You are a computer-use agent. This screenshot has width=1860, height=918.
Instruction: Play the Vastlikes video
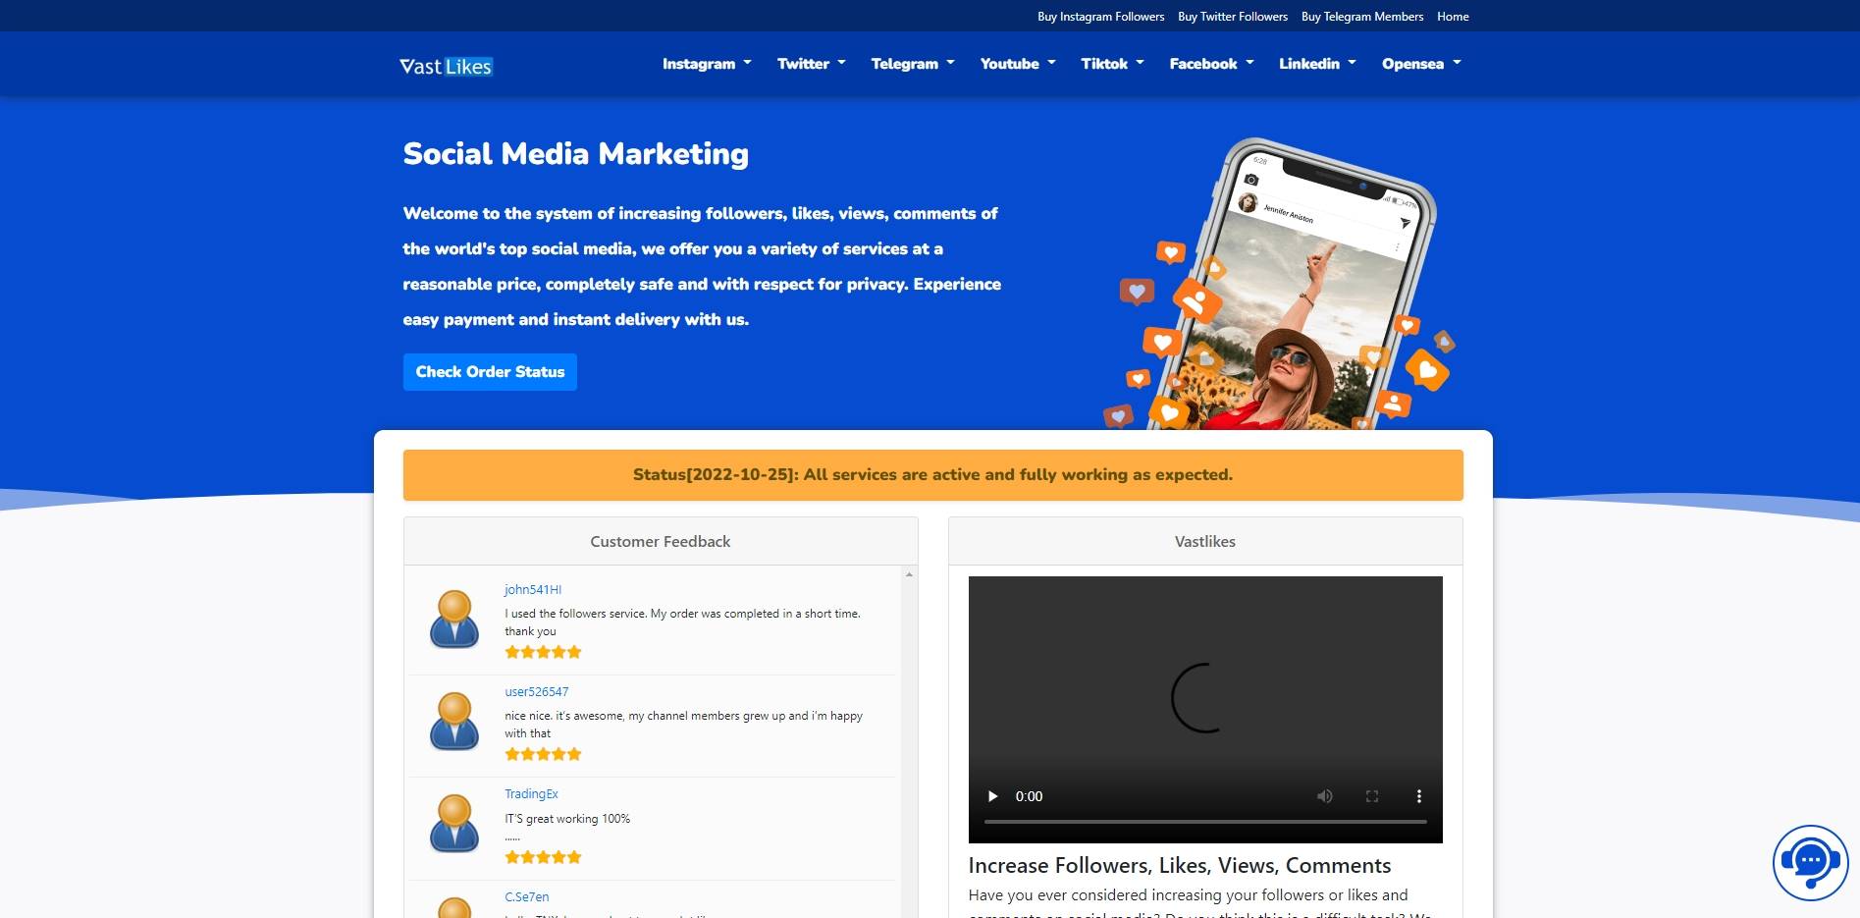click(992, 796)
